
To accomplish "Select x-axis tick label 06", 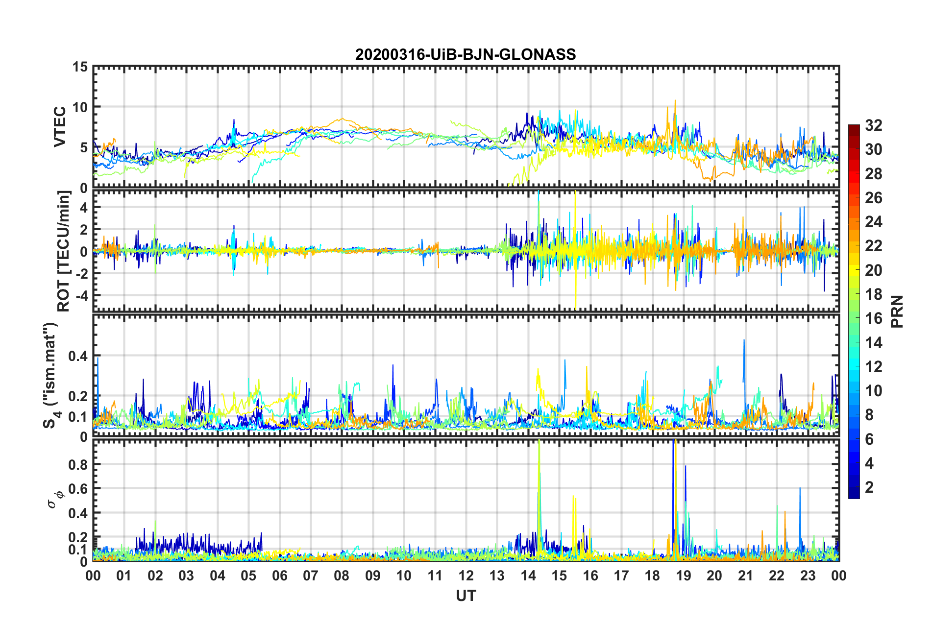I will (x=280, y=575).
